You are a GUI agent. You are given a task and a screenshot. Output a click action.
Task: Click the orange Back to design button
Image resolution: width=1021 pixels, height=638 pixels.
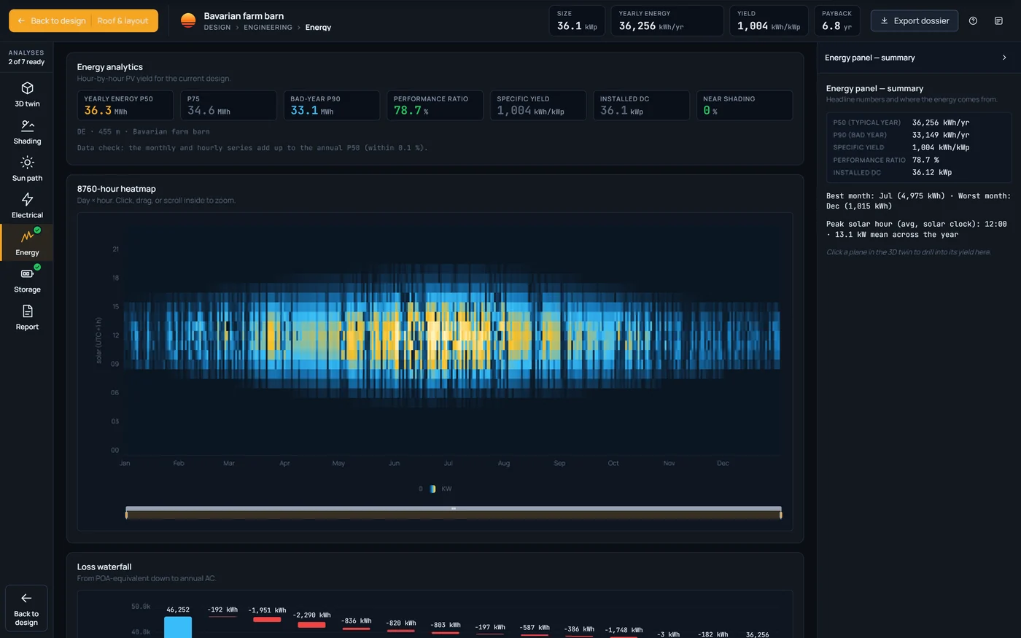51,21
